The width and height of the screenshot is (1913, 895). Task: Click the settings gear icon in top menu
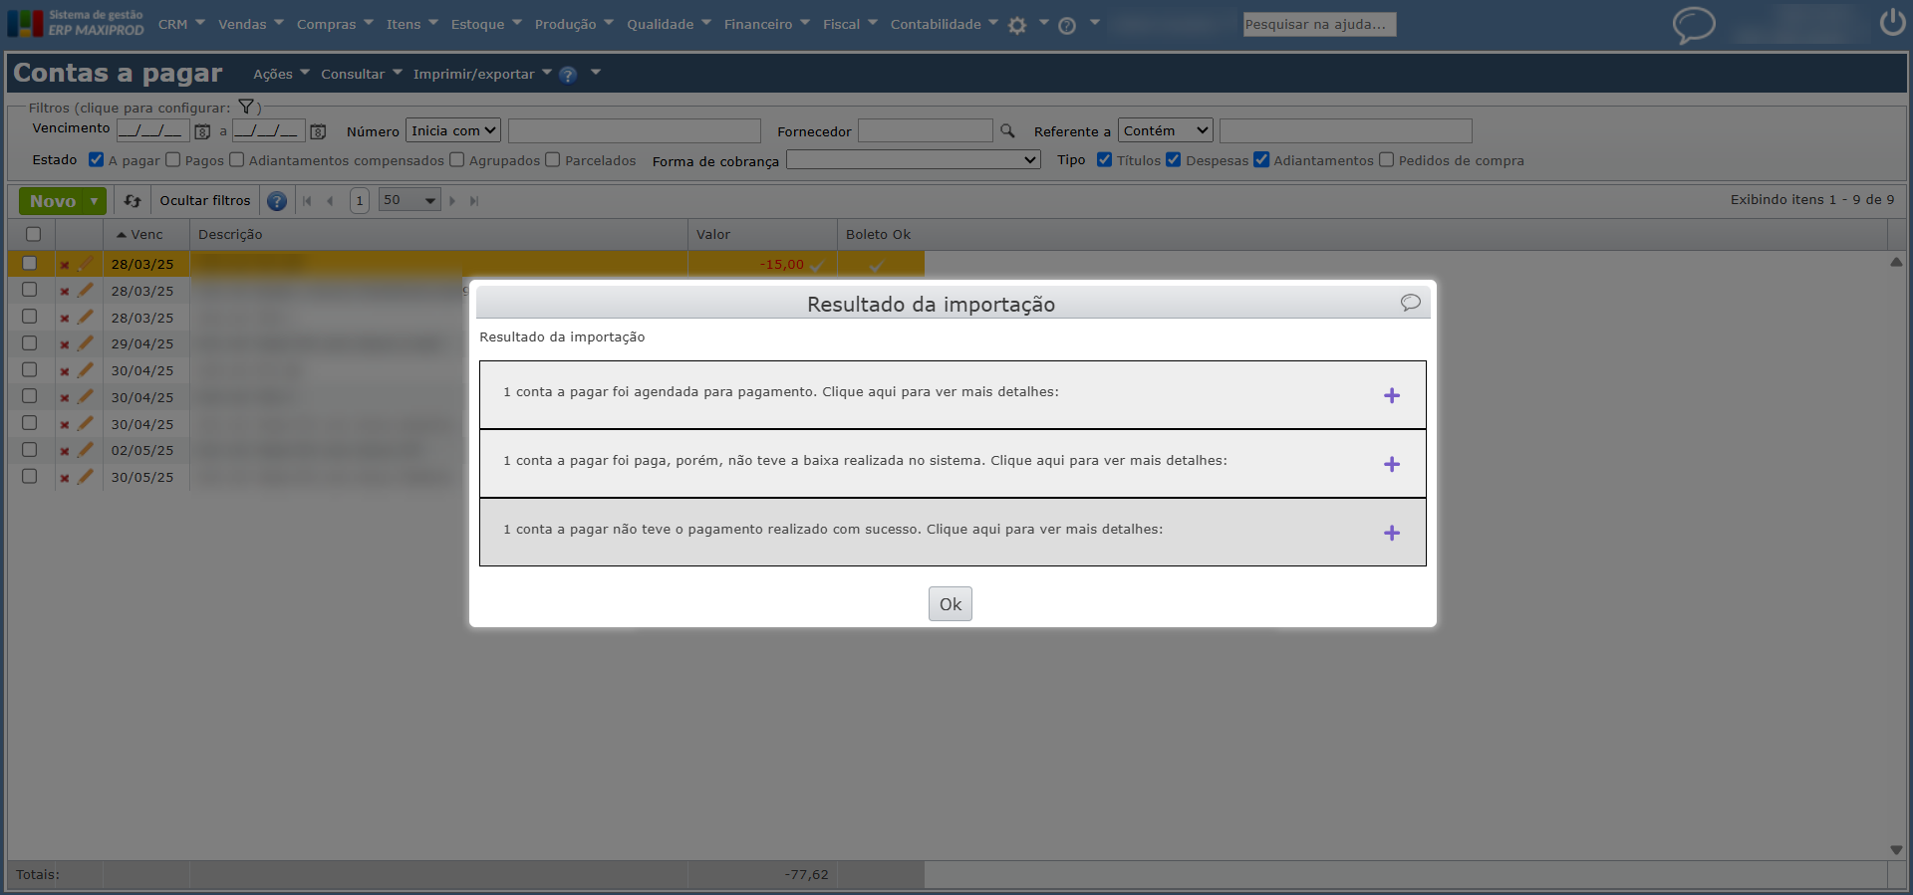click(1016, 26)
